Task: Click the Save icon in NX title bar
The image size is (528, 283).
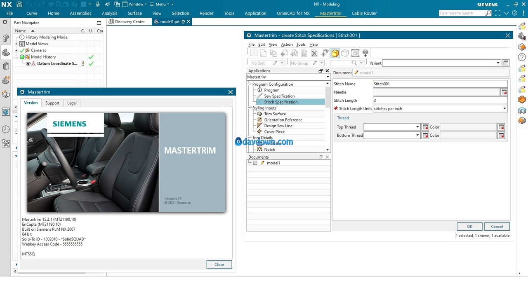Action: 19,4
